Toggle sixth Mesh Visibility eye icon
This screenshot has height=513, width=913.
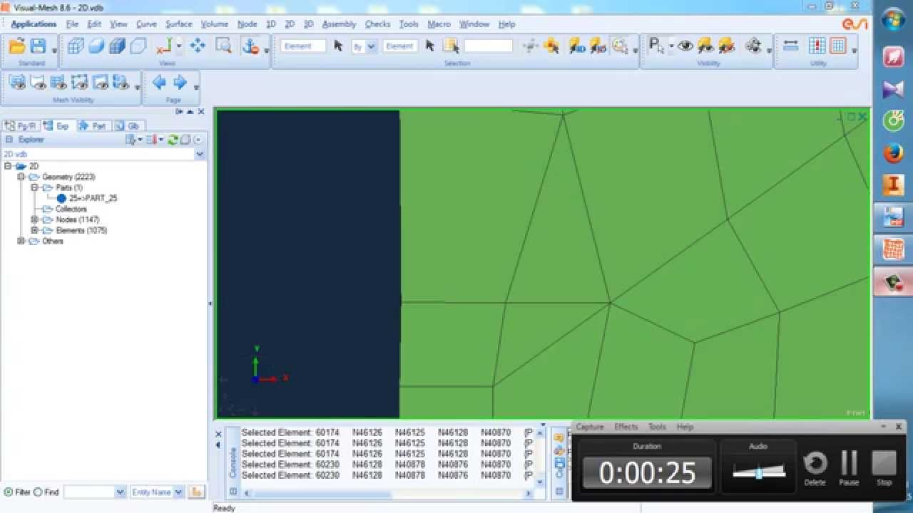pyautogui.click(x=121, y=83)
